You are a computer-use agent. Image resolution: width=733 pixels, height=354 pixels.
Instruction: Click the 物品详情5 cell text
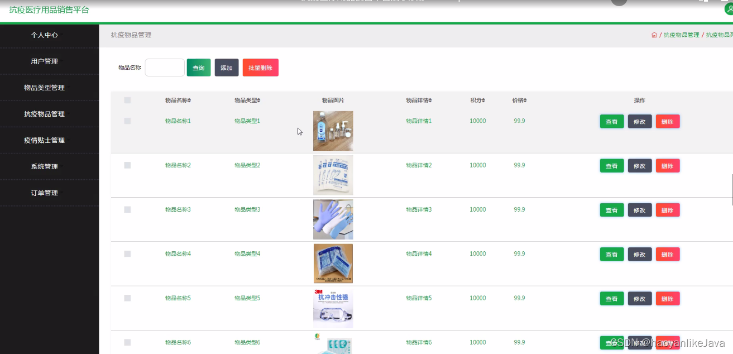[x=419, y=298]
